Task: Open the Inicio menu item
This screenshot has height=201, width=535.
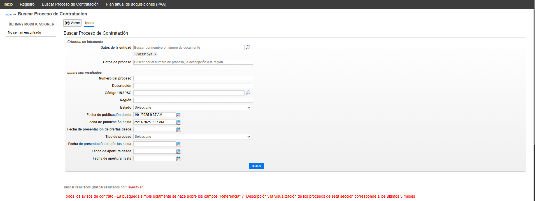Action: [8, 4]
